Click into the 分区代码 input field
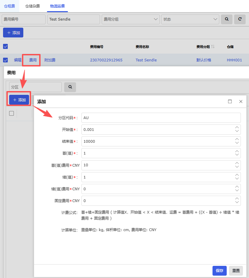 (161, 118)
